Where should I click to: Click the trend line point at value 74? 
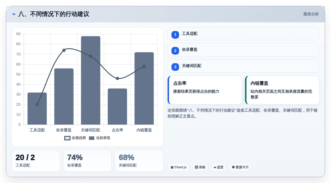(x=64, y=50)
